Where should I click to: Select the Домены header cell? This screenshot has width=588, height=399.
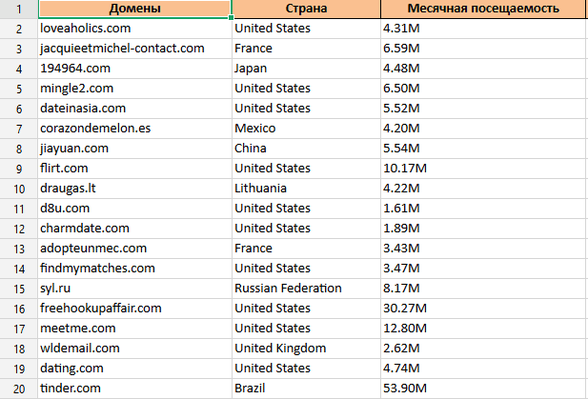(134, 9)
